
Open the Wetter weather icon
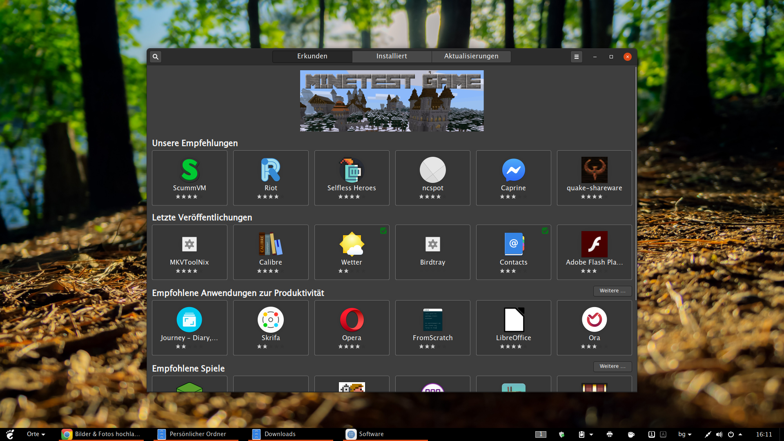coord(352,244)
